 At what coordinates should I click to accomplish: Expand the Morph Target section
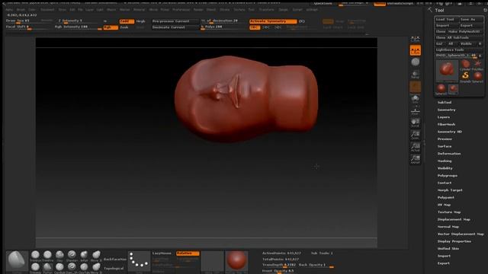pyautogui.click(x=450, y=190)
